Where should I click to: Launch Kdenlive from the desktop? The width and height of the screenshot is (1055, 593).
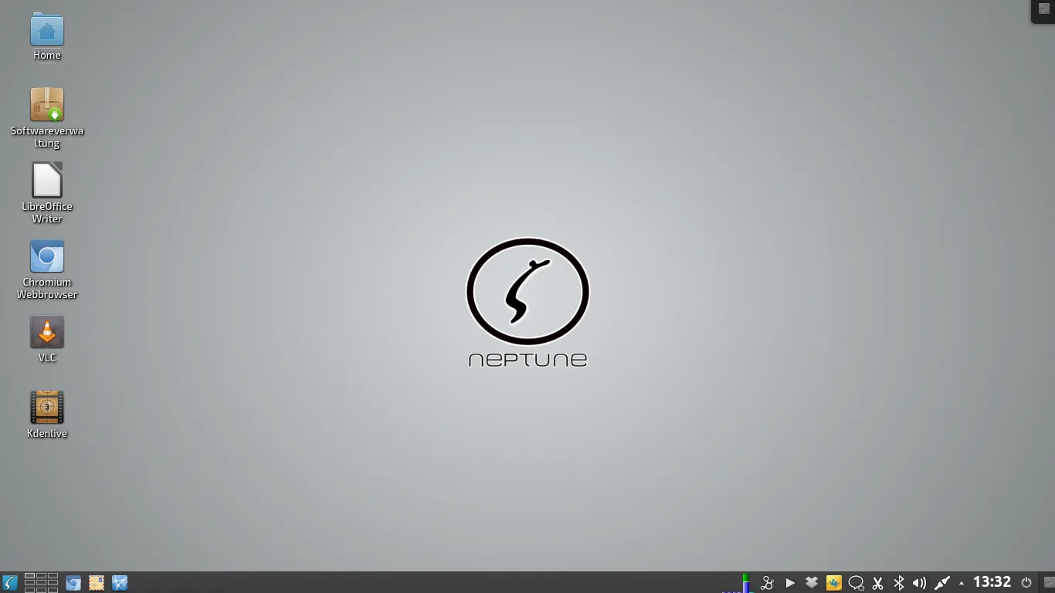tap(46, 407)
